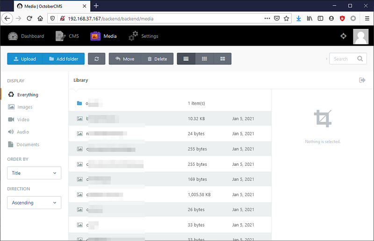374x241 pixels.
Task: Click the Move button
Action: 125,59
